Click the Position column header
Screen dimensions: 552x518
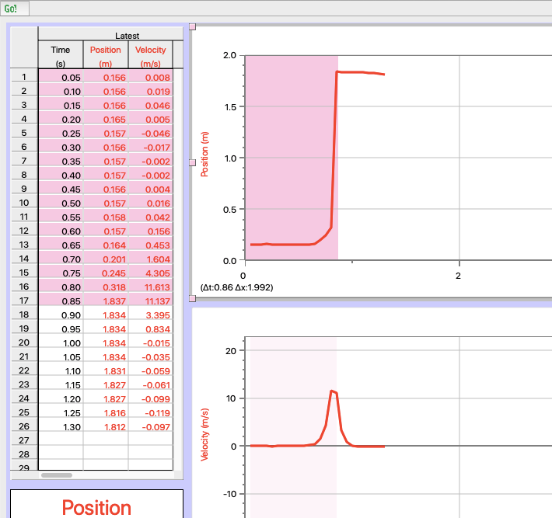tap(106, 56)
